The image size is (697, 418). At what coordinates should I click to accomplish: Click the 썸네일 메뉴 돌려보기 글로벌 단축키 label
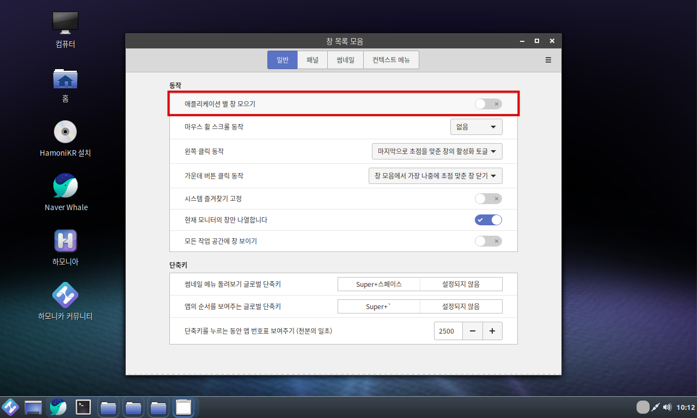coord(233,284)
